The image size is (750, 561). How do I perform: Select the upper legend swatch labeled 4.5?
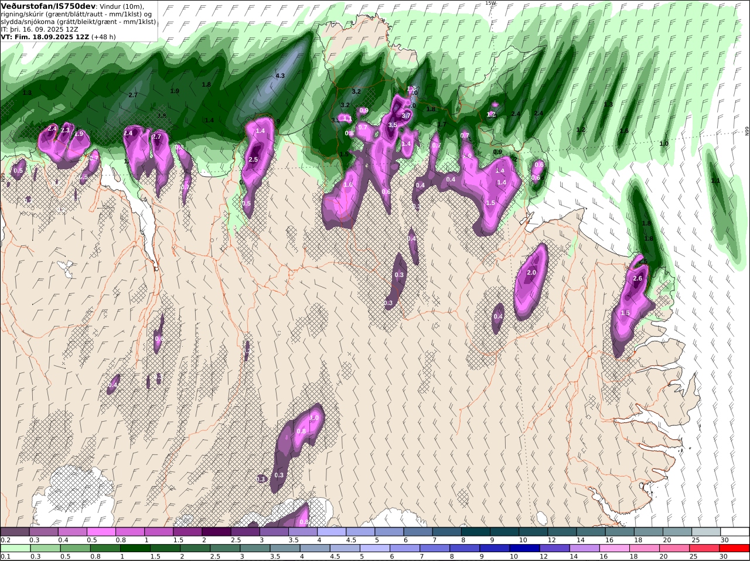(x=360, y=531)
